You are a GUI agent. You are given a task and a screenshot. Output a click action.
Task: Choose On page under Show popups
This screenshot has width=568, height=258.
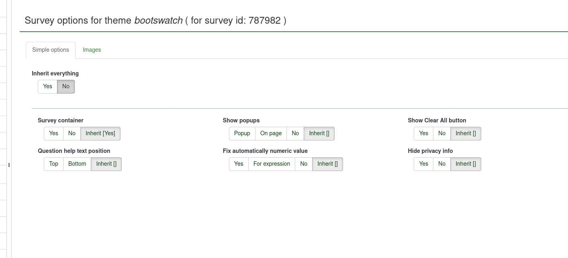pyautogui.click(x=271, y=133)
